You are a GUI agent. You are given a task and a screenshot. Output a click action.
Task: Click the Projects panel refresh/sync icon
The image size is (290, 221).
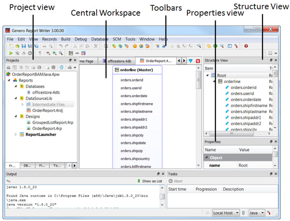click(x=62, y=67)
